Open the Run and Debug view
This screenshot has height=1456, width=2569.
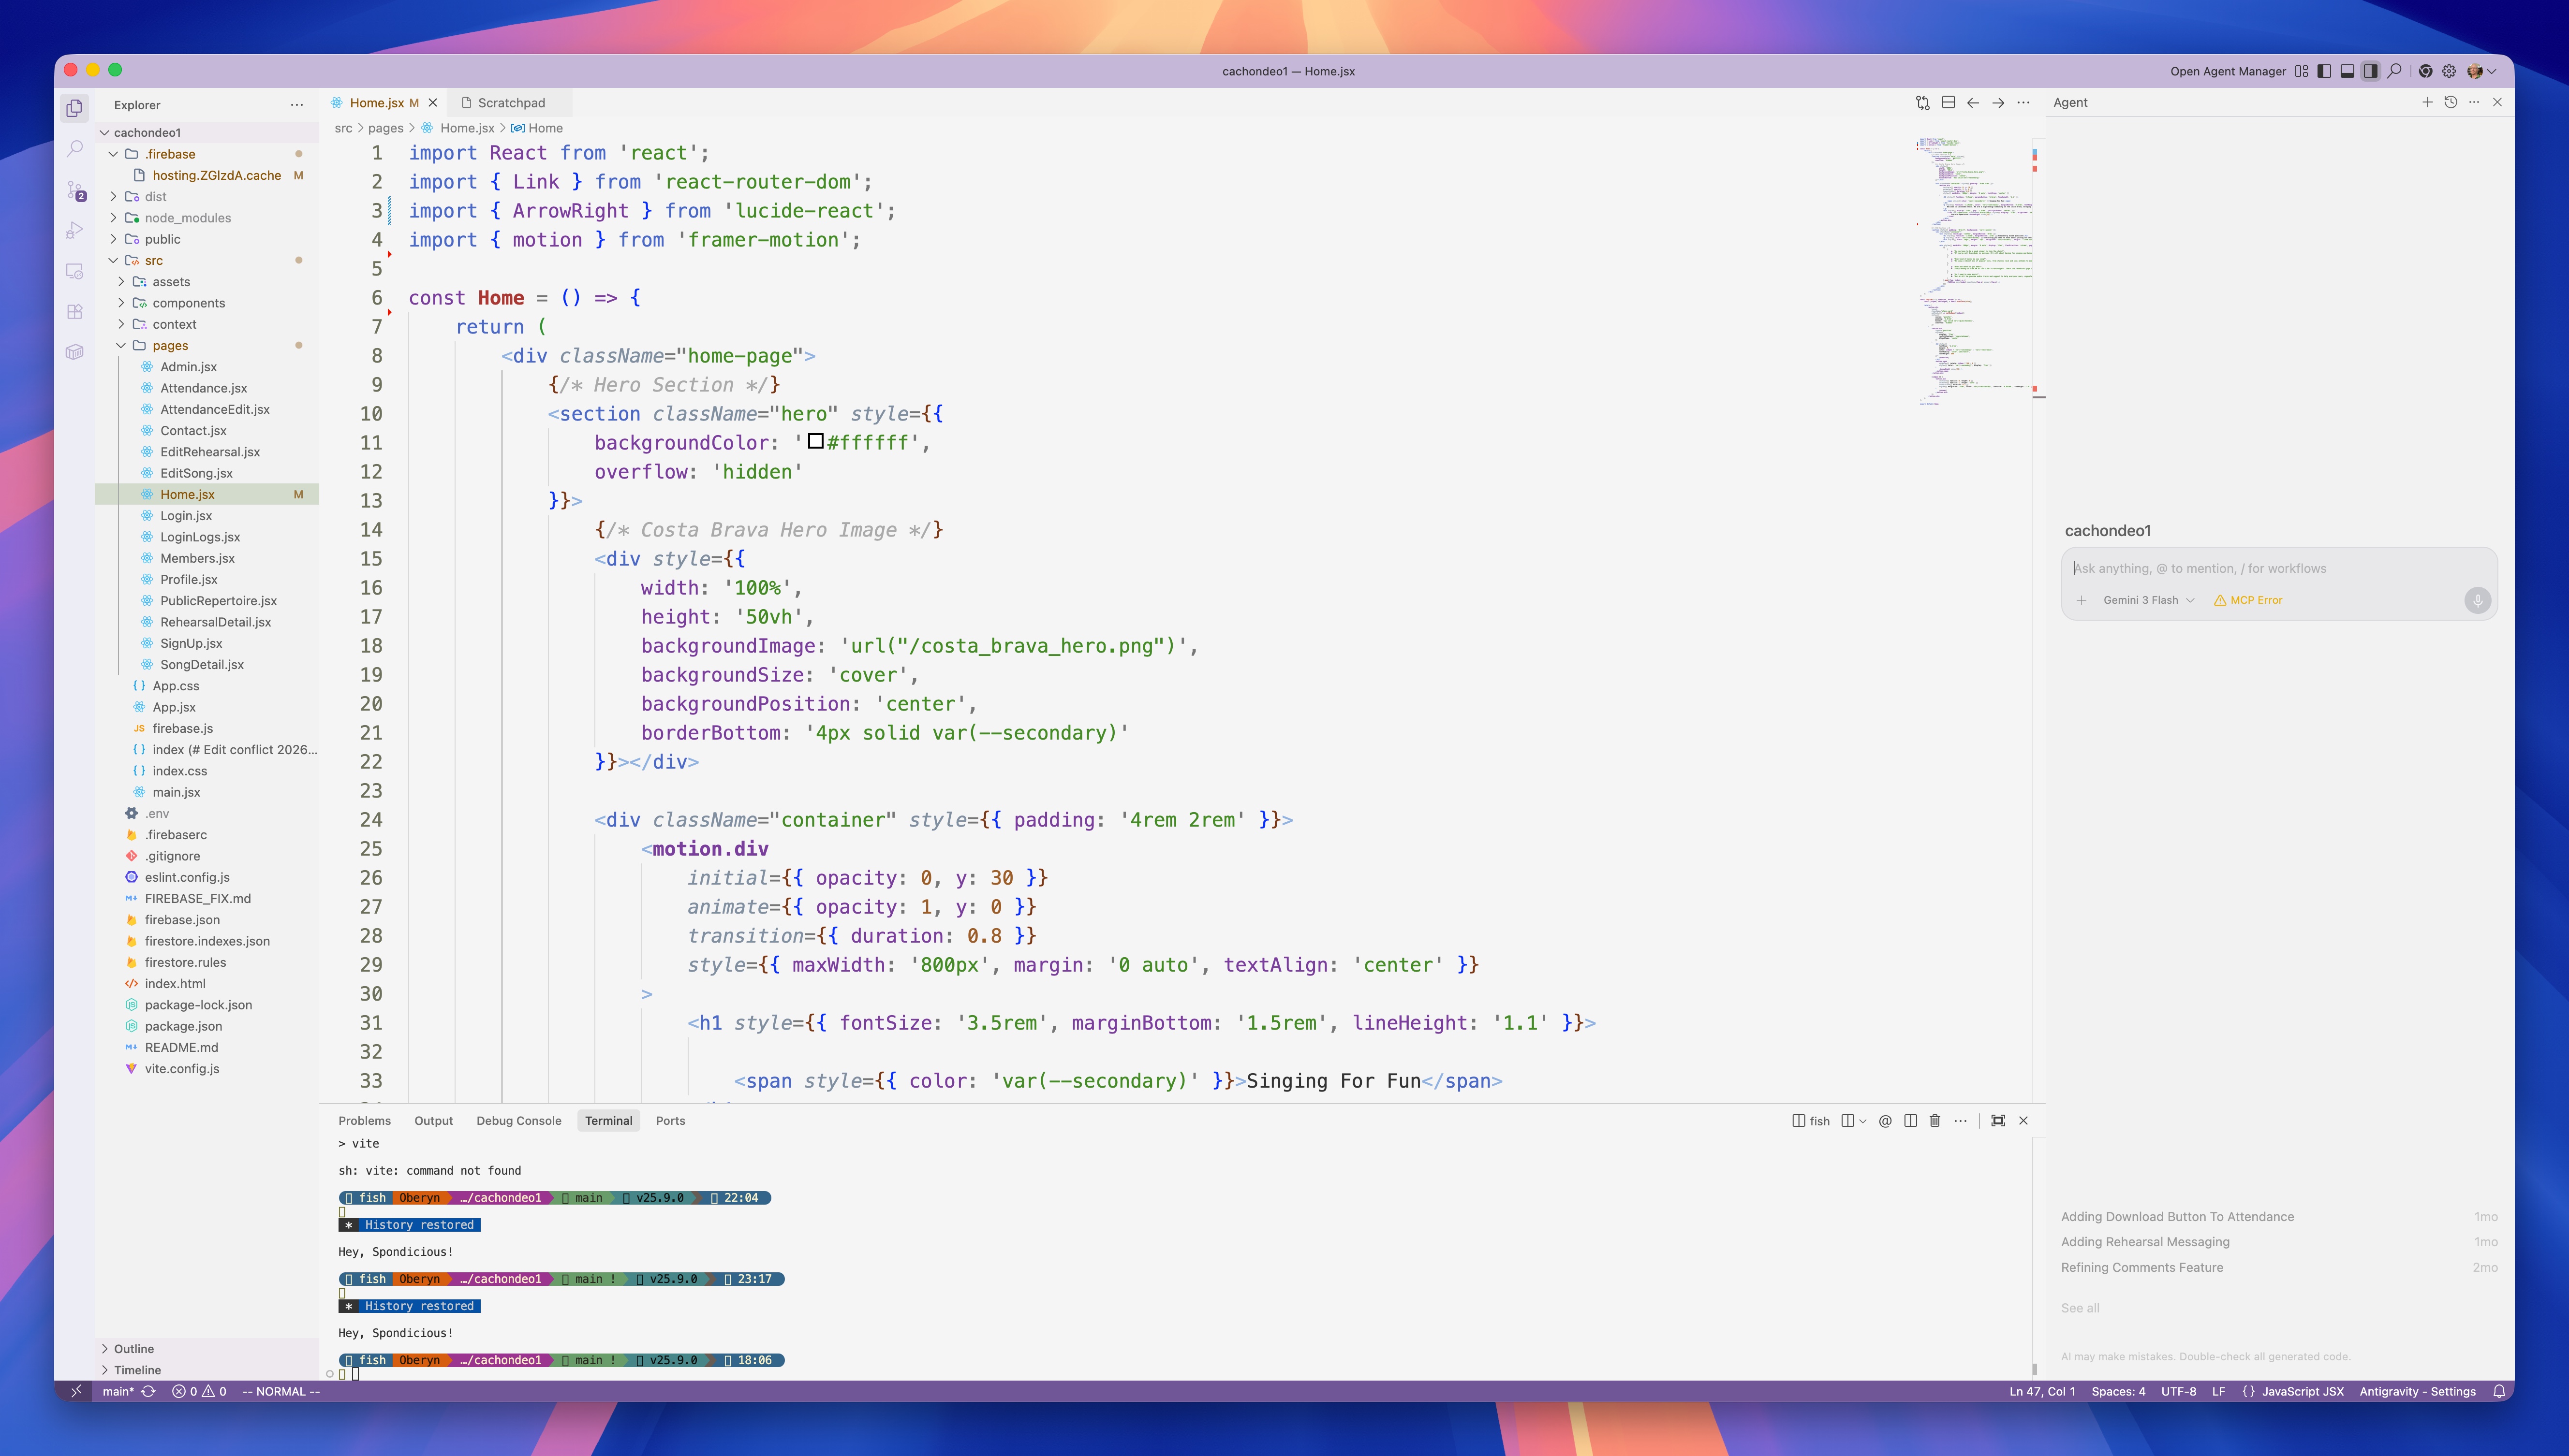click(x=75, y=230)
